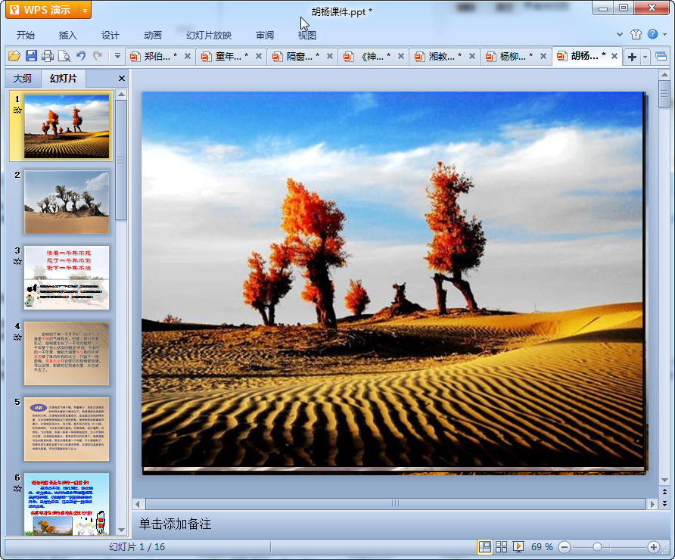Undo the last action
Screen dimensions: 675x560
pos(81,55)
